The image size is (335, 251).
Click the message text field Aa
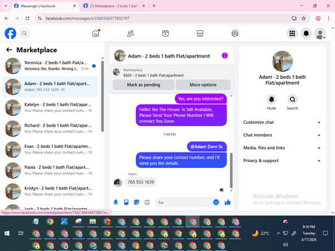click(x=183, y=202)
